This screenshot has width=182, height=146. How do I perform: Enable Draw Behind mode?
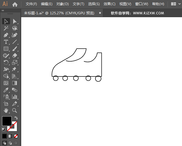10,143
